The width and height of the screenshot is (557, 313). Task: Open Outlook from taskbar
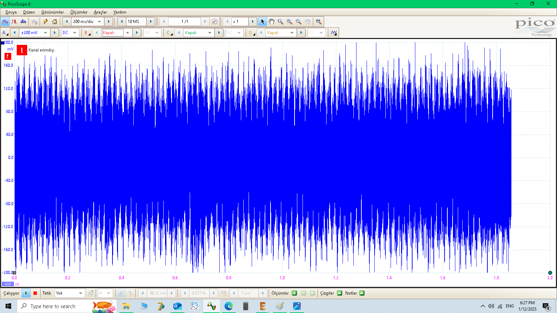pos(178,306)
